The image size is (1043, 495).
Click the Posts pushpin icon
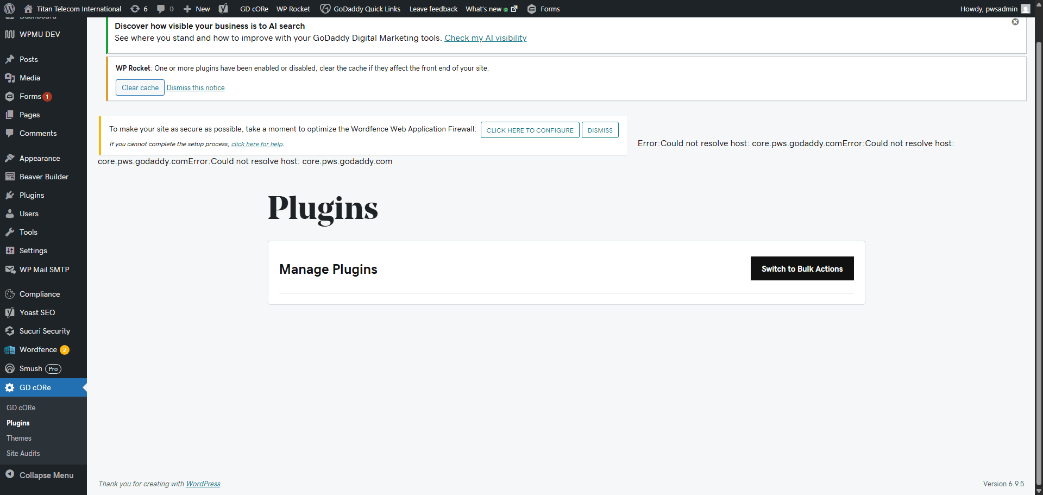[x=10, y=59]
